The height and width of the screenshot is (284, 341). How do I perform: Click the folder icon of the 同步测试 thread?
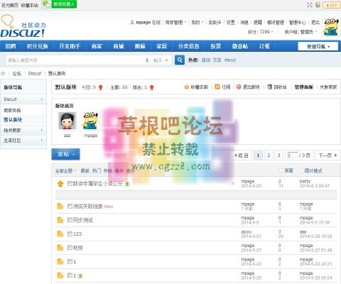click(60, 220)
